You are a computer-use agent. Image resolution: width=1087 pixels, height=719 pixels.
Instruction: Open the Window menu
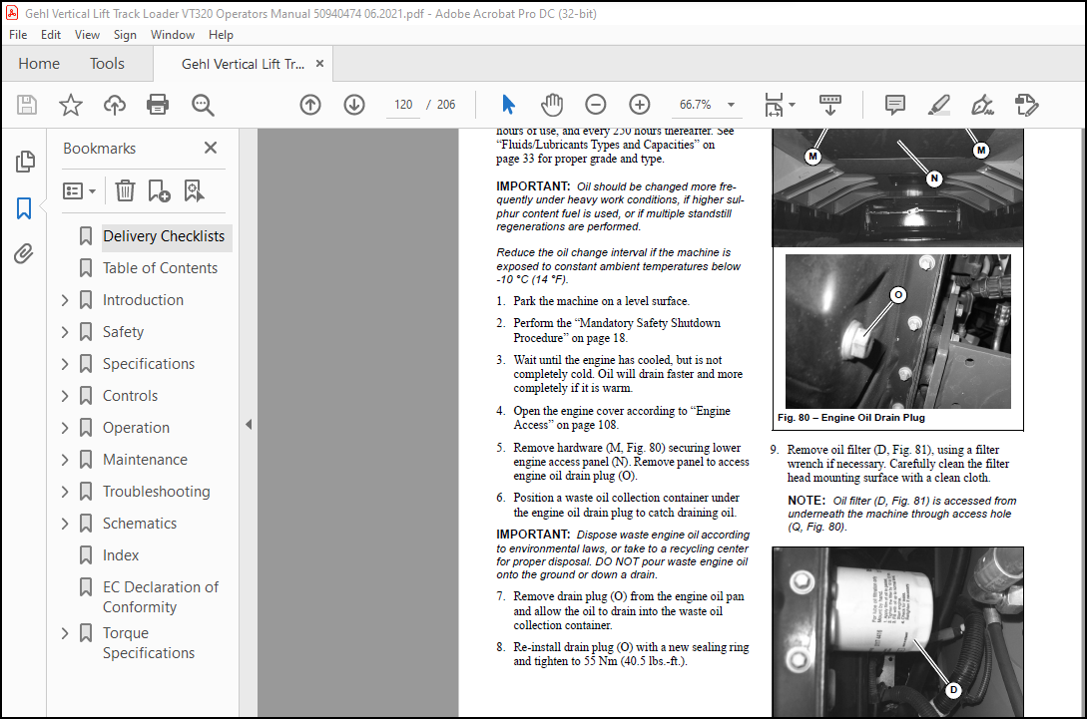click(173, 35)
